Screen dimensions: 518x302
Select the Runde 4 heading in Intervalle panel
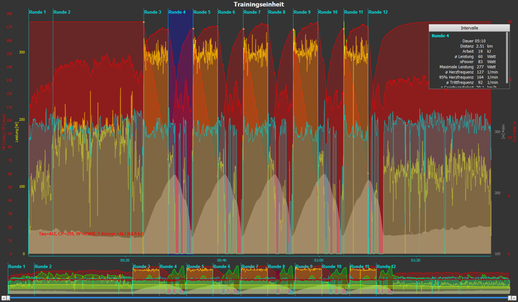440,35
